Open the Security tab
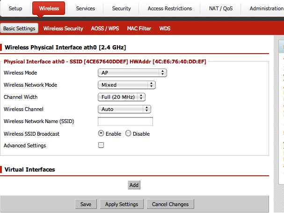 tap(121, 8)
